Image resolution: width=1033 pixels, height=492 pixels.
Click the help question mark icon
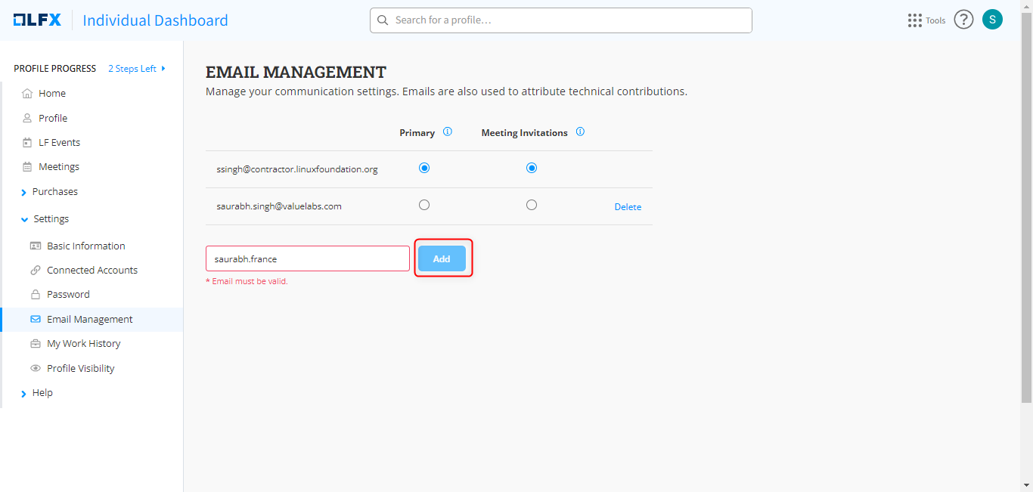tap(963, 20)
